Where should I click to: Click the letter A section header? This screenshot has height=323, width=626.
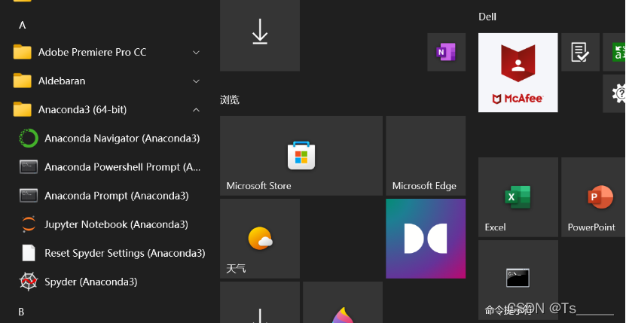(x=23, y=25)
